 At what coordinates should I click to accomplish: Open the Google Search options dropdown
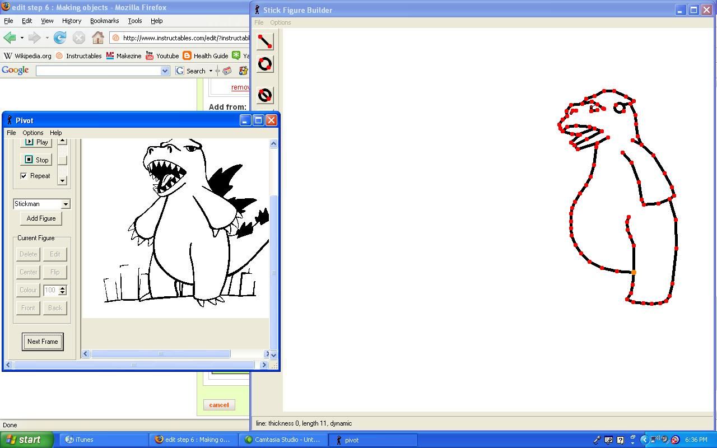212,71
